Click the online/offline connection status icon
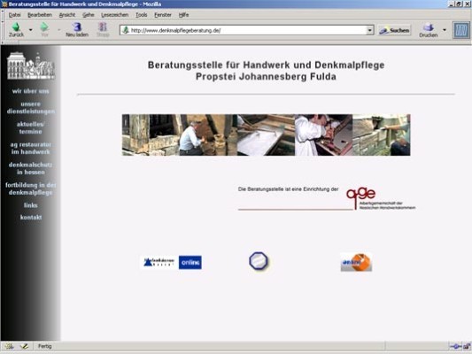The image size is (472, 354). click(x=455, y=347)
